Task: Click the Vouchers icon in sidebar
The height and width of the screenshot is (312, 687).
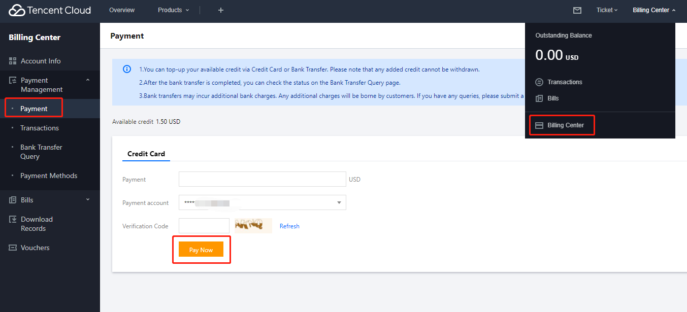Action: 13,248
